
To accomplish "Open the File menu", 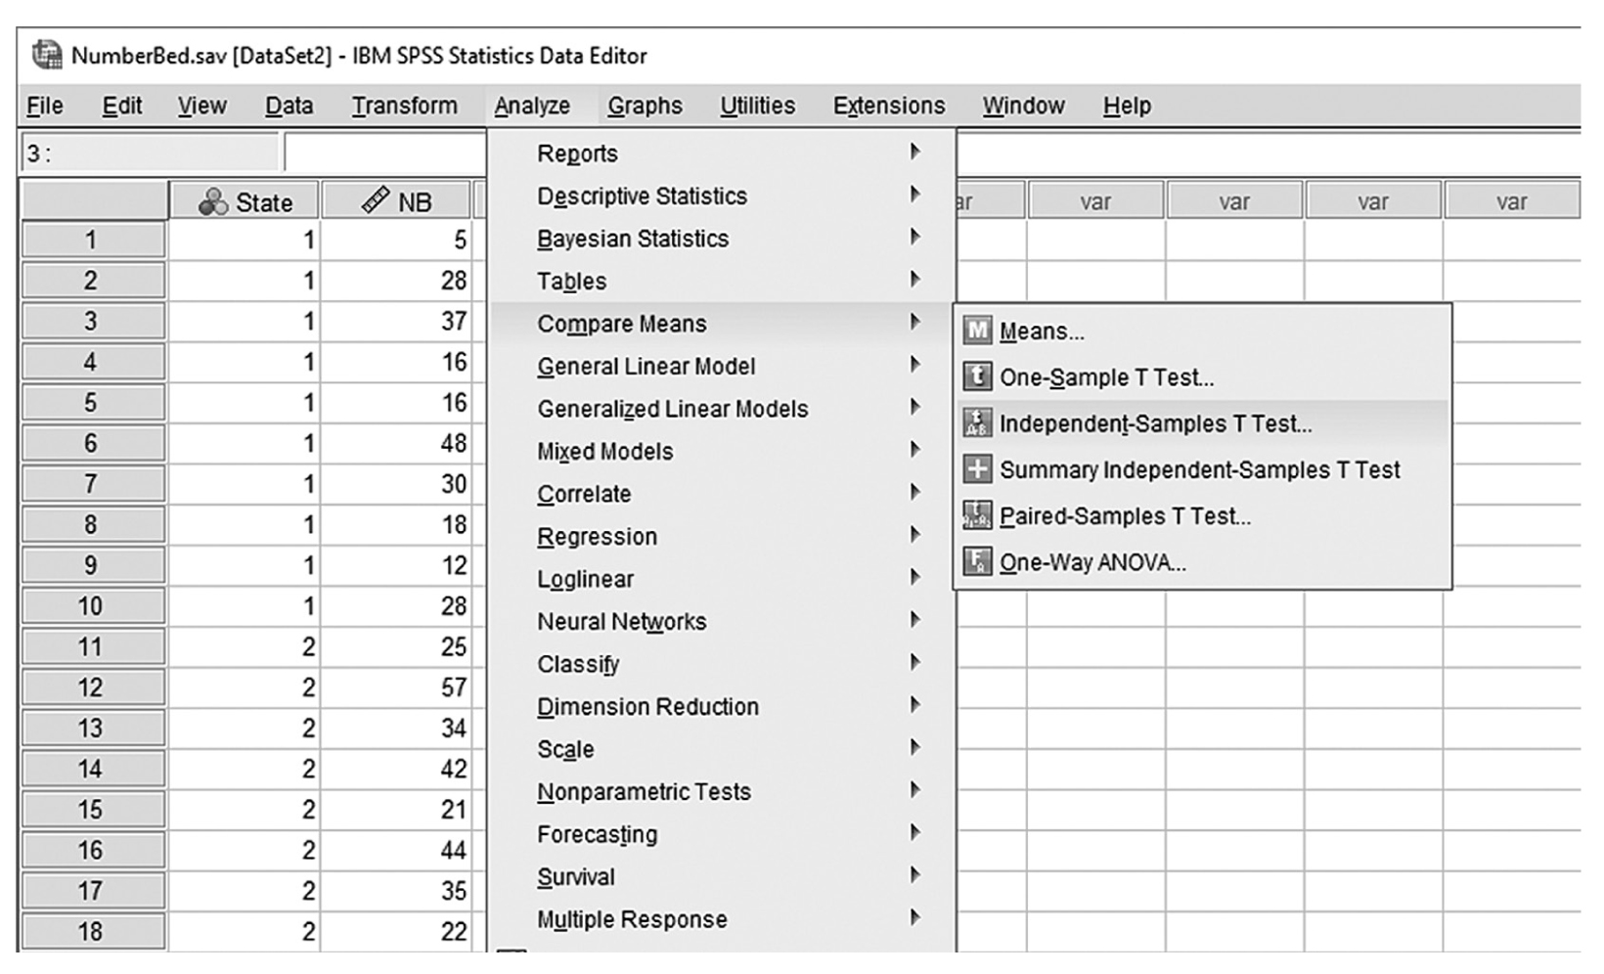I will coord(45,106).
